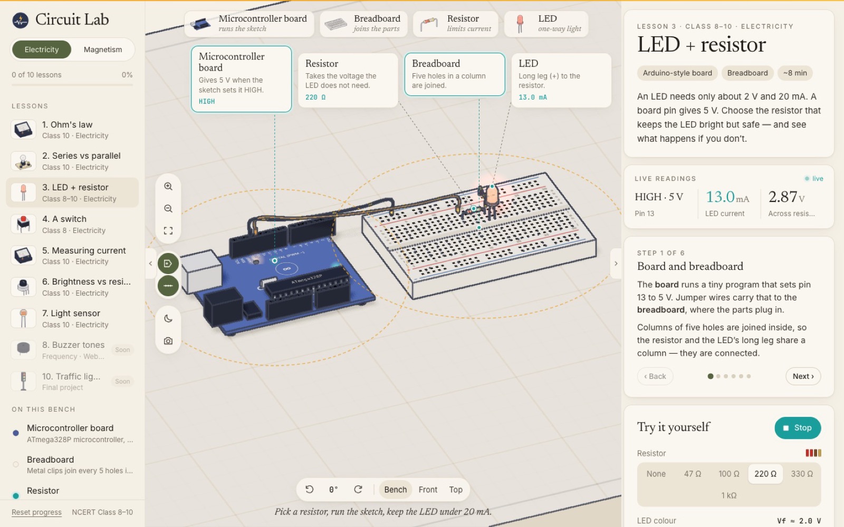
Task: Switch to night mode moon icon
Action: pos(168,318)
